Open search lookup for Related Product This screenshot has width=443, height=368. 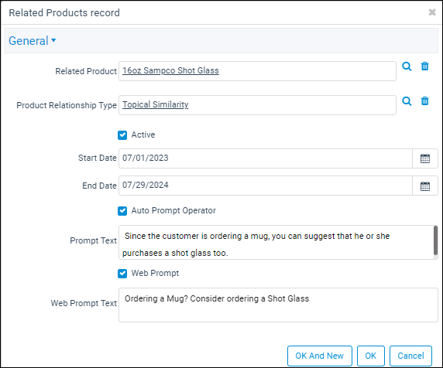pyautogui.click(x=407, y=66)
